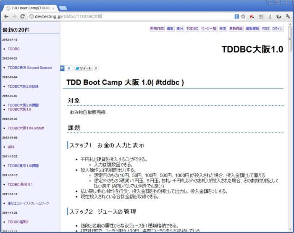
Task: Click the bullet 入力は複数回できる。
Action: [x=113, y=165]
